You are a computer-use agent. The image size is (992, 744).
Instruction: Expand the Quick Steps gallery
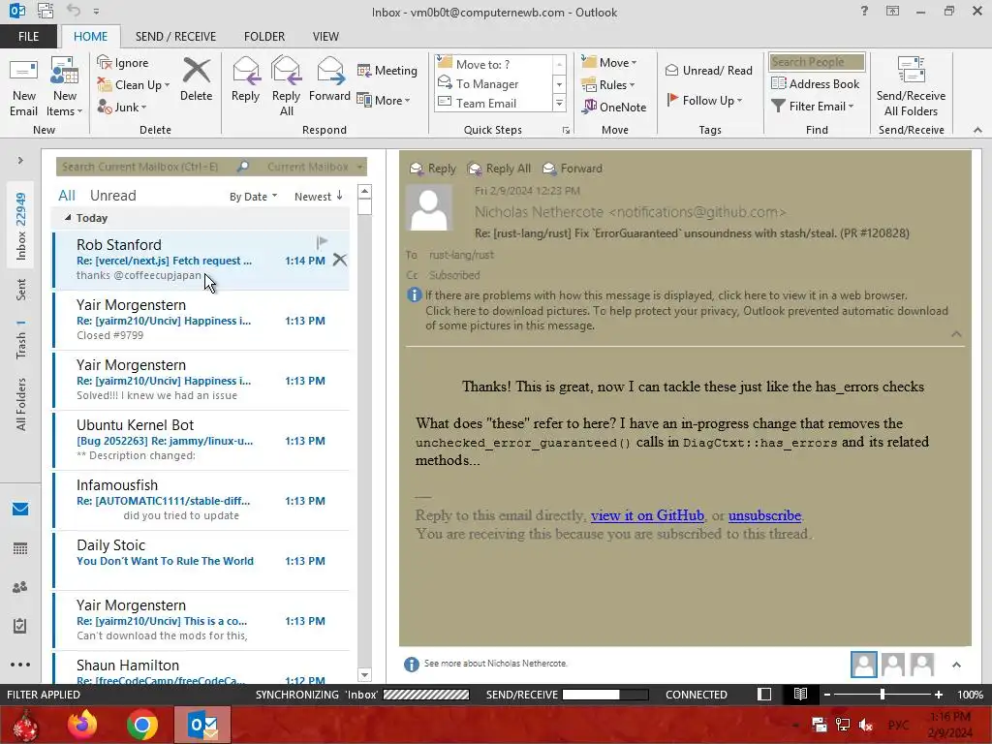point(559,103)
